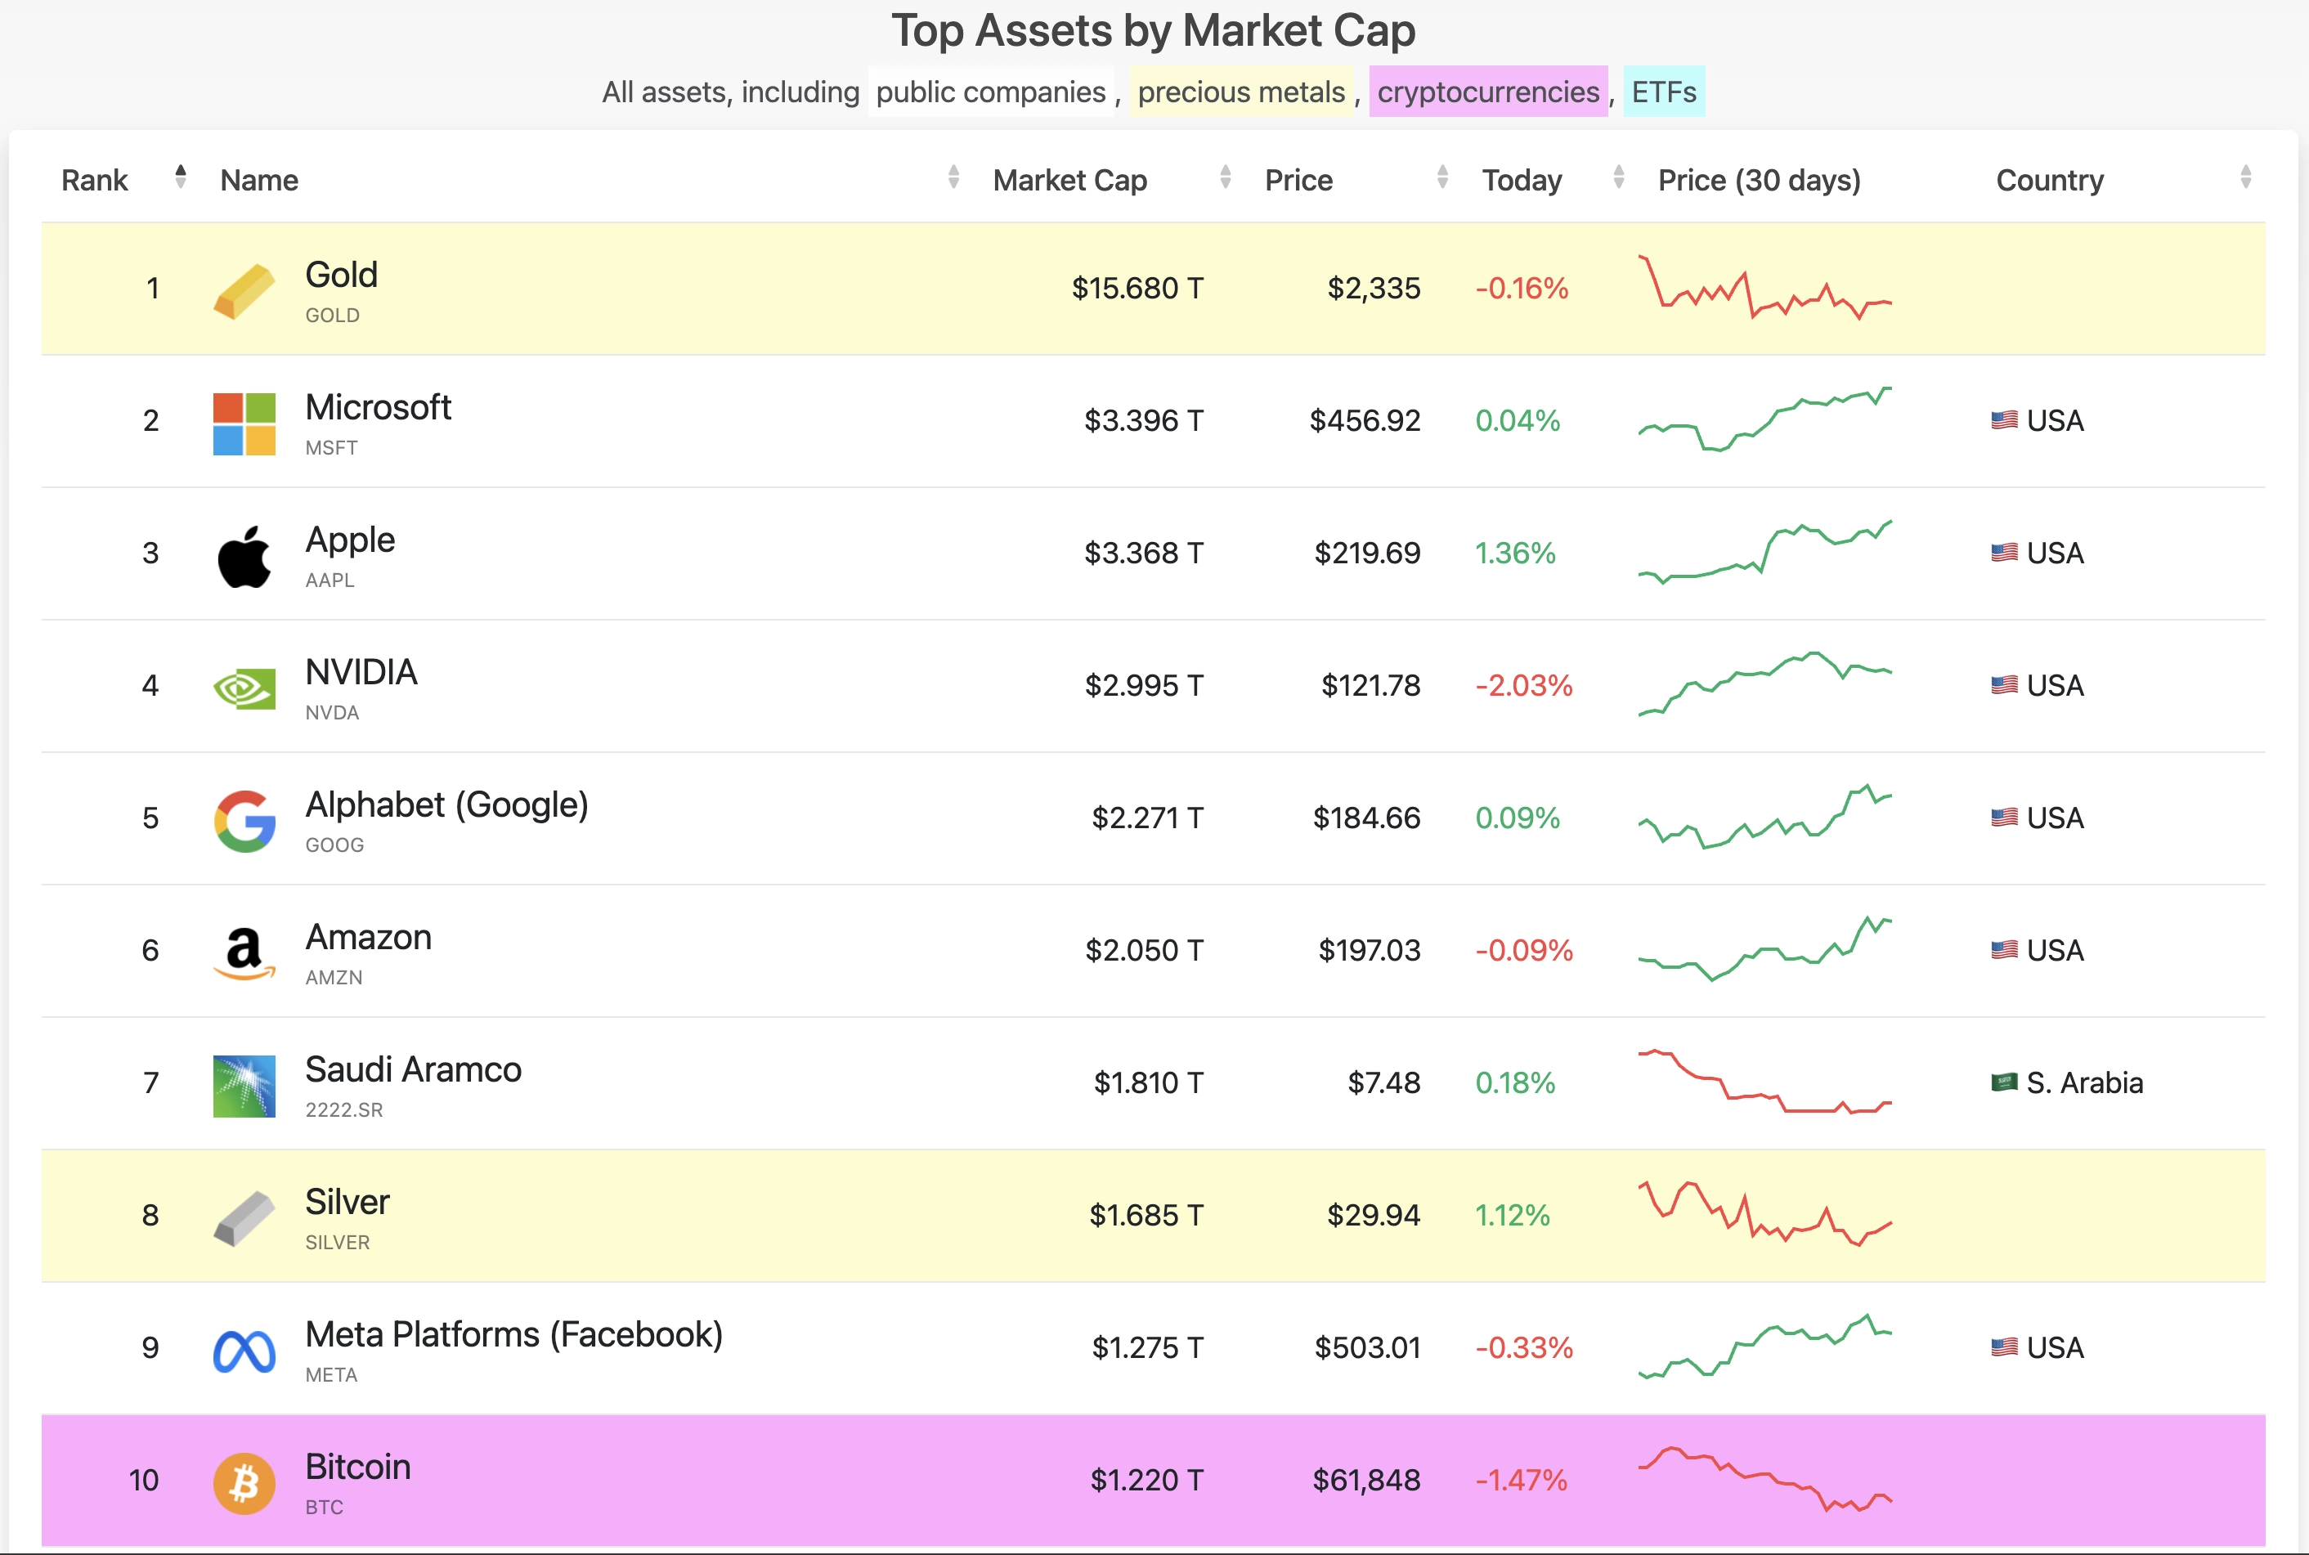The height and width of the screenshot is (1555, 2309).
Task: Click Alphabet's 30-day price chart
Action: [x=1765, y=818]
